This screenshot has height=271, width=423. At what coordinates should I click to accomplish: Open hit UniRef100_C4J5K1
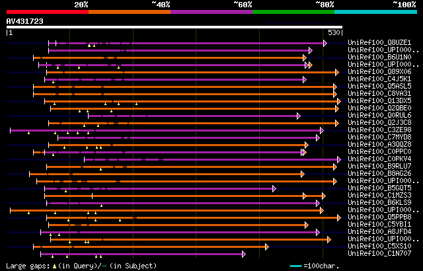(x=379, y=79)
